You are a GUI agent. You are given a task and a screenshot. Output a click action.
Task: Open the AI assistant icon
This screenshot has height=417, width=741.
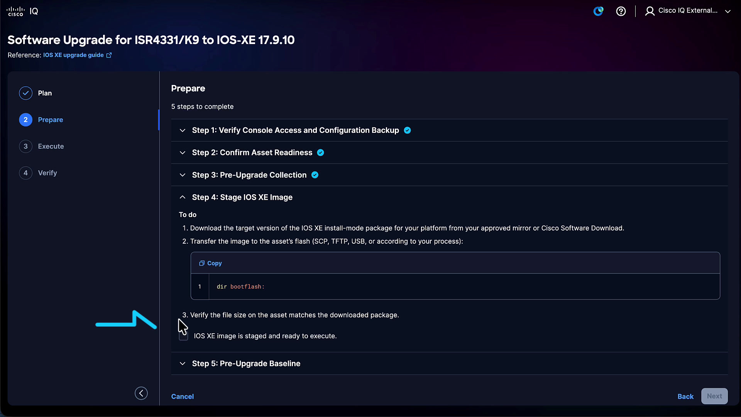click(598, 11)
